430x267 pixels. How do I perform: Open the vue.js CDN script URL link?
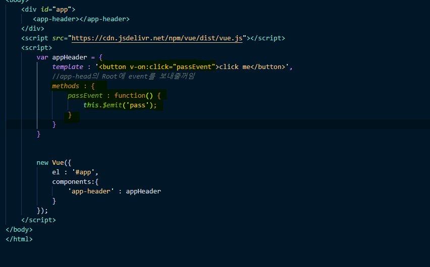coord(157,38)
